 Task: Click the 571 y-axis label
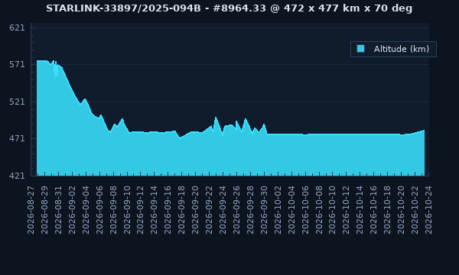17,65
